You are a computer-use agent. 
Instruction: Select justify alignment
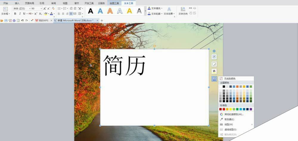click(x=71, y=14)
